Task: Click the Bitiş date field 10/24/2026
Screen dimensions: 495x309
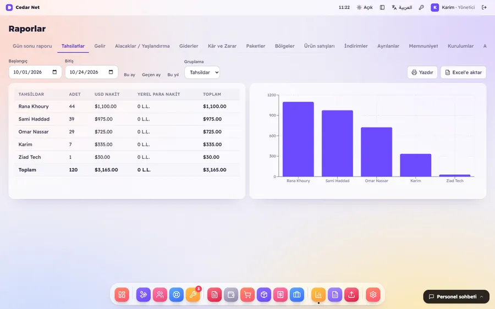Action: [91, 72]
